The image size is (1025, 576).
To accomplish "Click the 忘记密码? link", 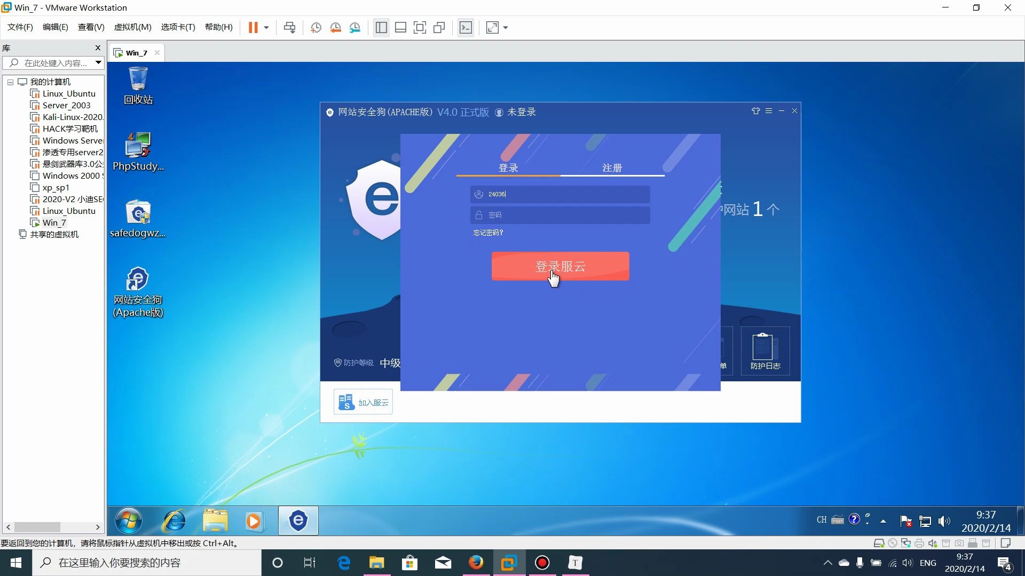I will tap(488, 233).
